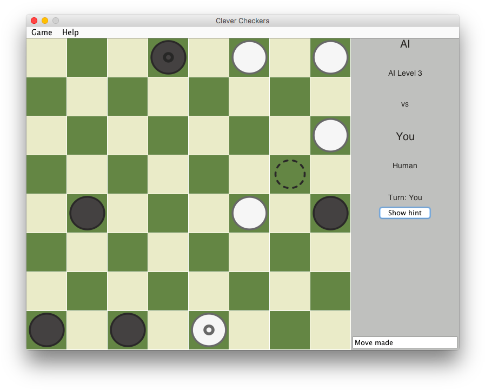Select the top-row white piece next to the black king
Screen dimensions: 485x390
[249, 57]
